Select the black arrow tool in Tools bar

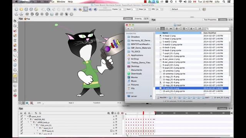pyautogui.click(x=15, y=21)
